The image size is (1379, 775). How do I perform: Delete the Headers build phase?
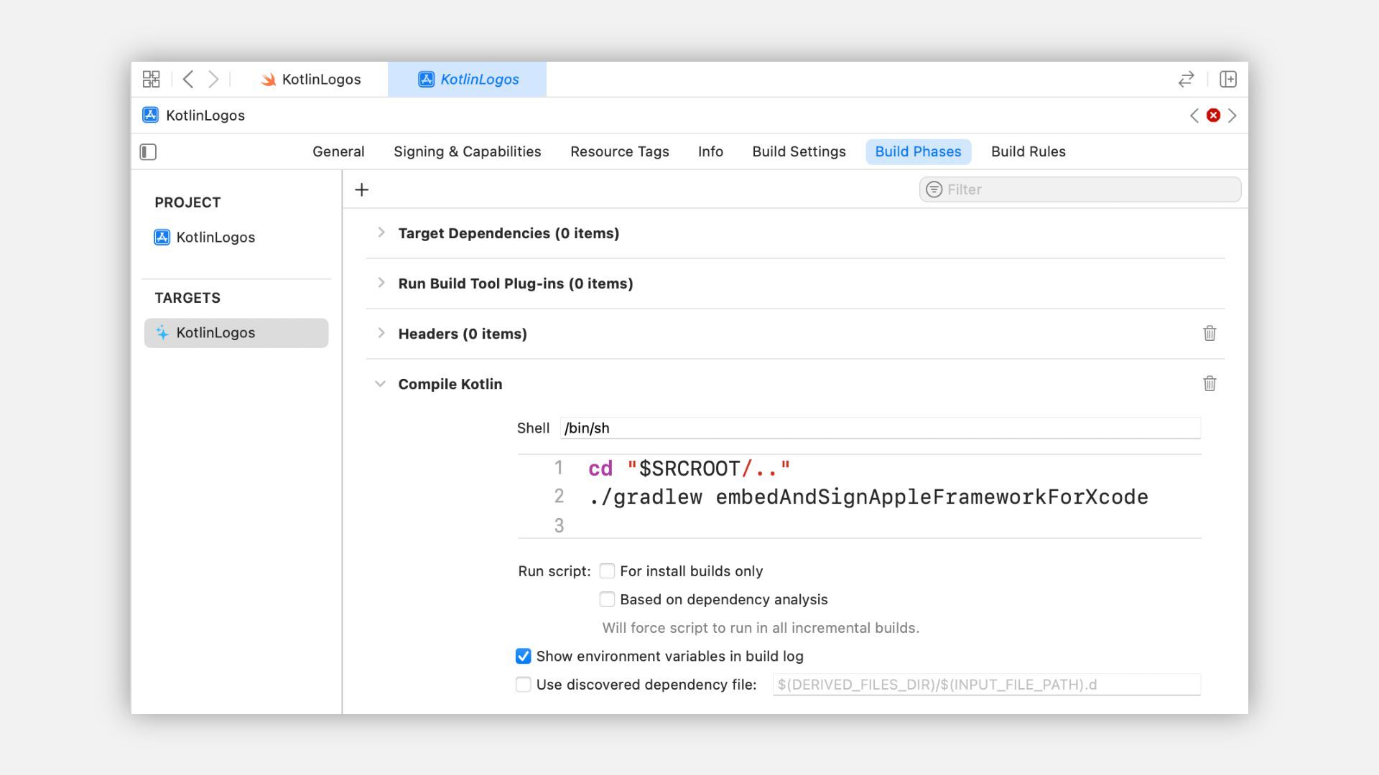coord(1209,334)
